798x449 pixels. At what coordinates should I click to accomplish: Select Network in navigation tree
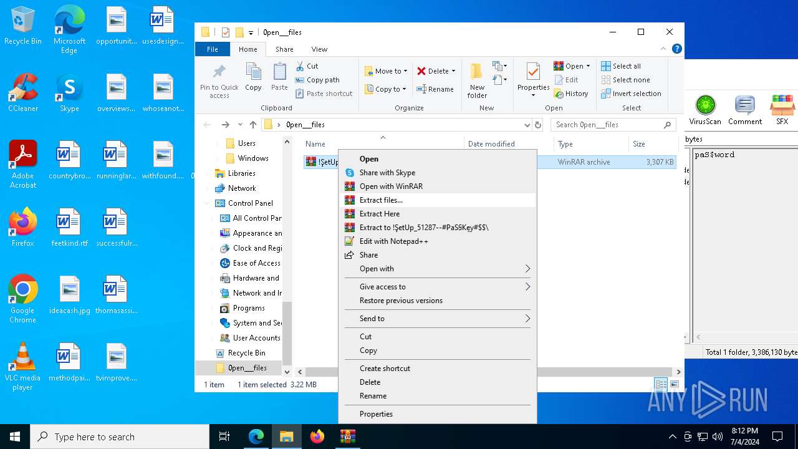pos(242,188)
